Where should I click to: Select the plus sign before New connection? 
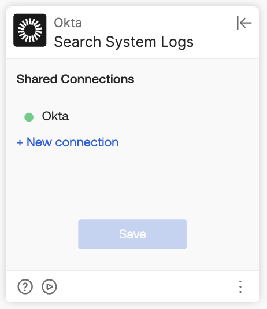(20, 142)
